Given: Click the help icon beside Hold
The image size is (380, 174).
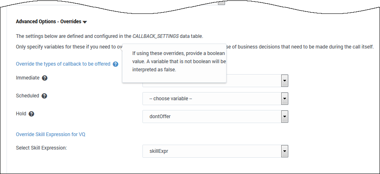Looking at the screenshot, I should [x=31, y=114].
